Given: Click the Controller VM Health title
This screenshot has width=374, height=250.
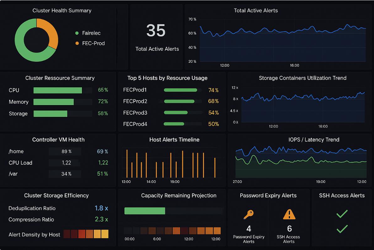Looking at the screenshot, I should click(58, 140).
